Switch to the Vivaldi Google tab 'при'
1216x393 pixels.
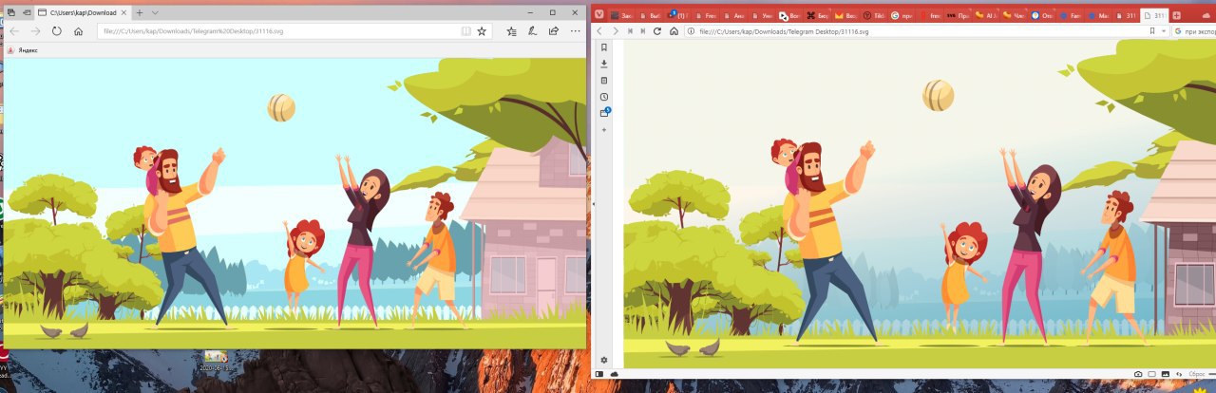click(x=901, y=15)
